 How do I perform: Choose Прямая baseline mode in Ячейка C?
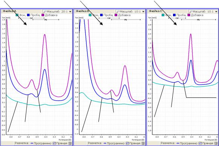point(206,143)
